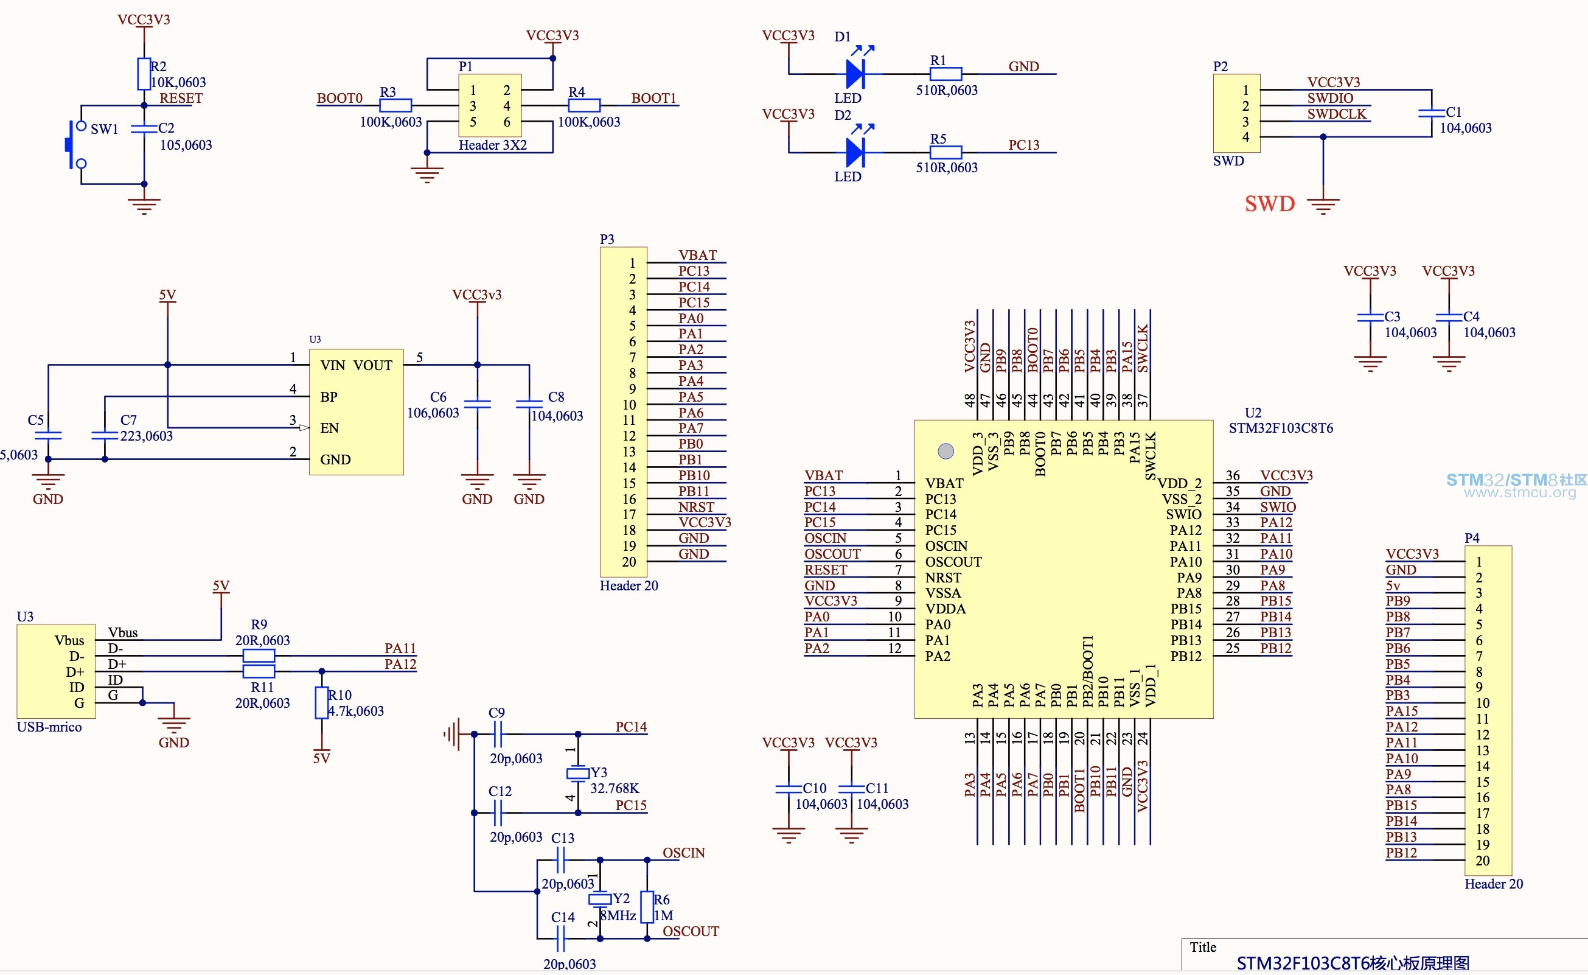Viewport: 1588px width, 975px height.
Task: Click the title block schematic name
Action: tap(1353, 963)
